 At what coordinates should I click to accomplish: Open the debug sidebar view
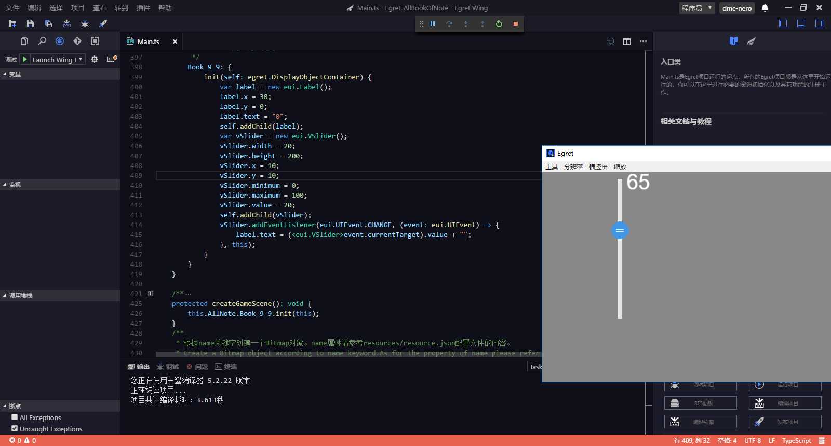[x=60, y=41]
